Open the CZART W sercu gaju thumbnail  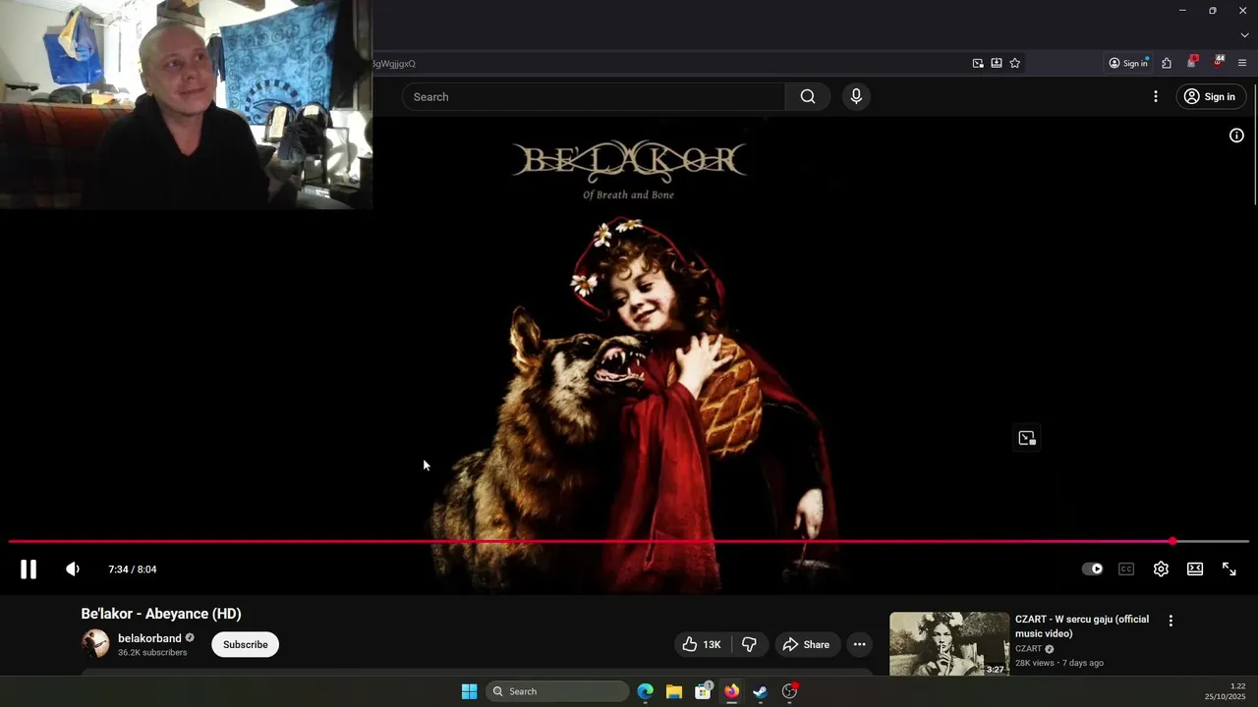tap(949, 644)
